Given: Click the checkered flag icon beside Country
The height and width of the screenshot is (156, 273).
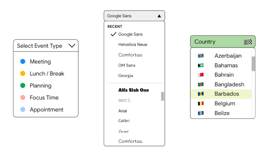Looking at the screenshot, I should coord(248,42).
